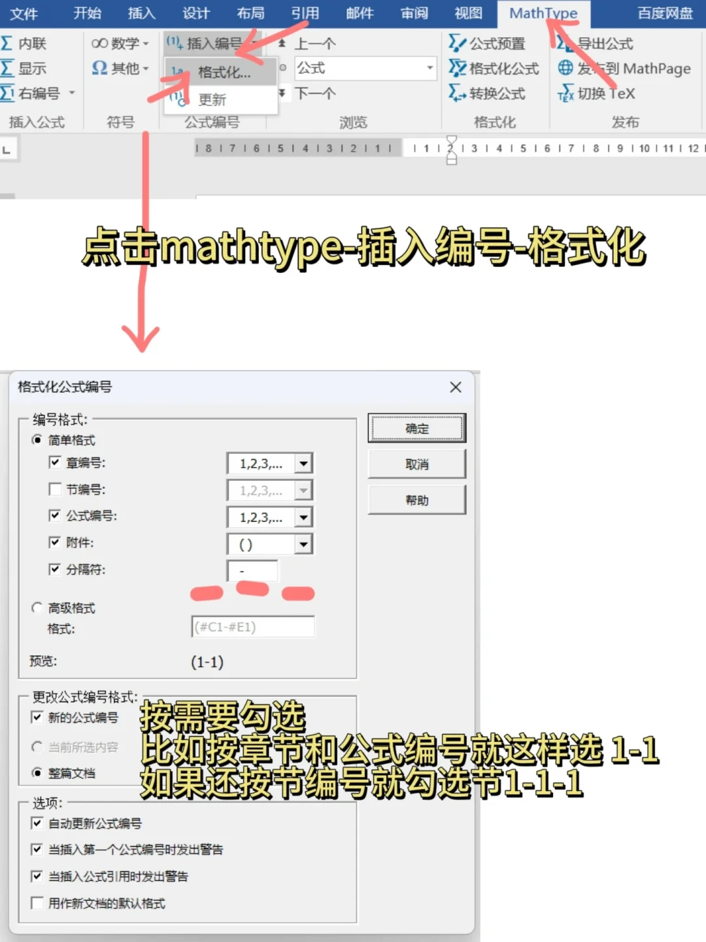Viewport: 706px width, 942px height.
Task: Expand the 数学 dropdown arrow
Action: tap(146, 44)
